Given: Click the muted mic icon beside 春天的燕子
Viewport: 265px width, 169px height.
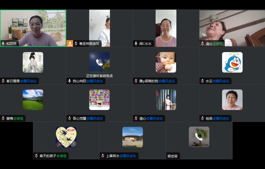Looking at the screenshot, I should coord(36,156).
